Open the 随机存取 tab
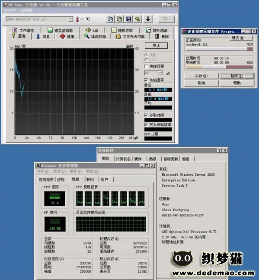Screen dimensions: 259x280 122,30
